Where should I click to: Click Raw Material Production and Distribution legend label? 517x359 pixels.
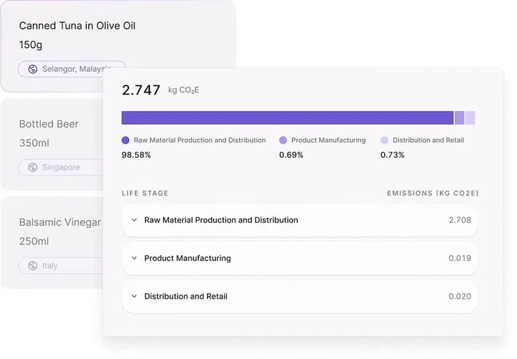(200, 140)
